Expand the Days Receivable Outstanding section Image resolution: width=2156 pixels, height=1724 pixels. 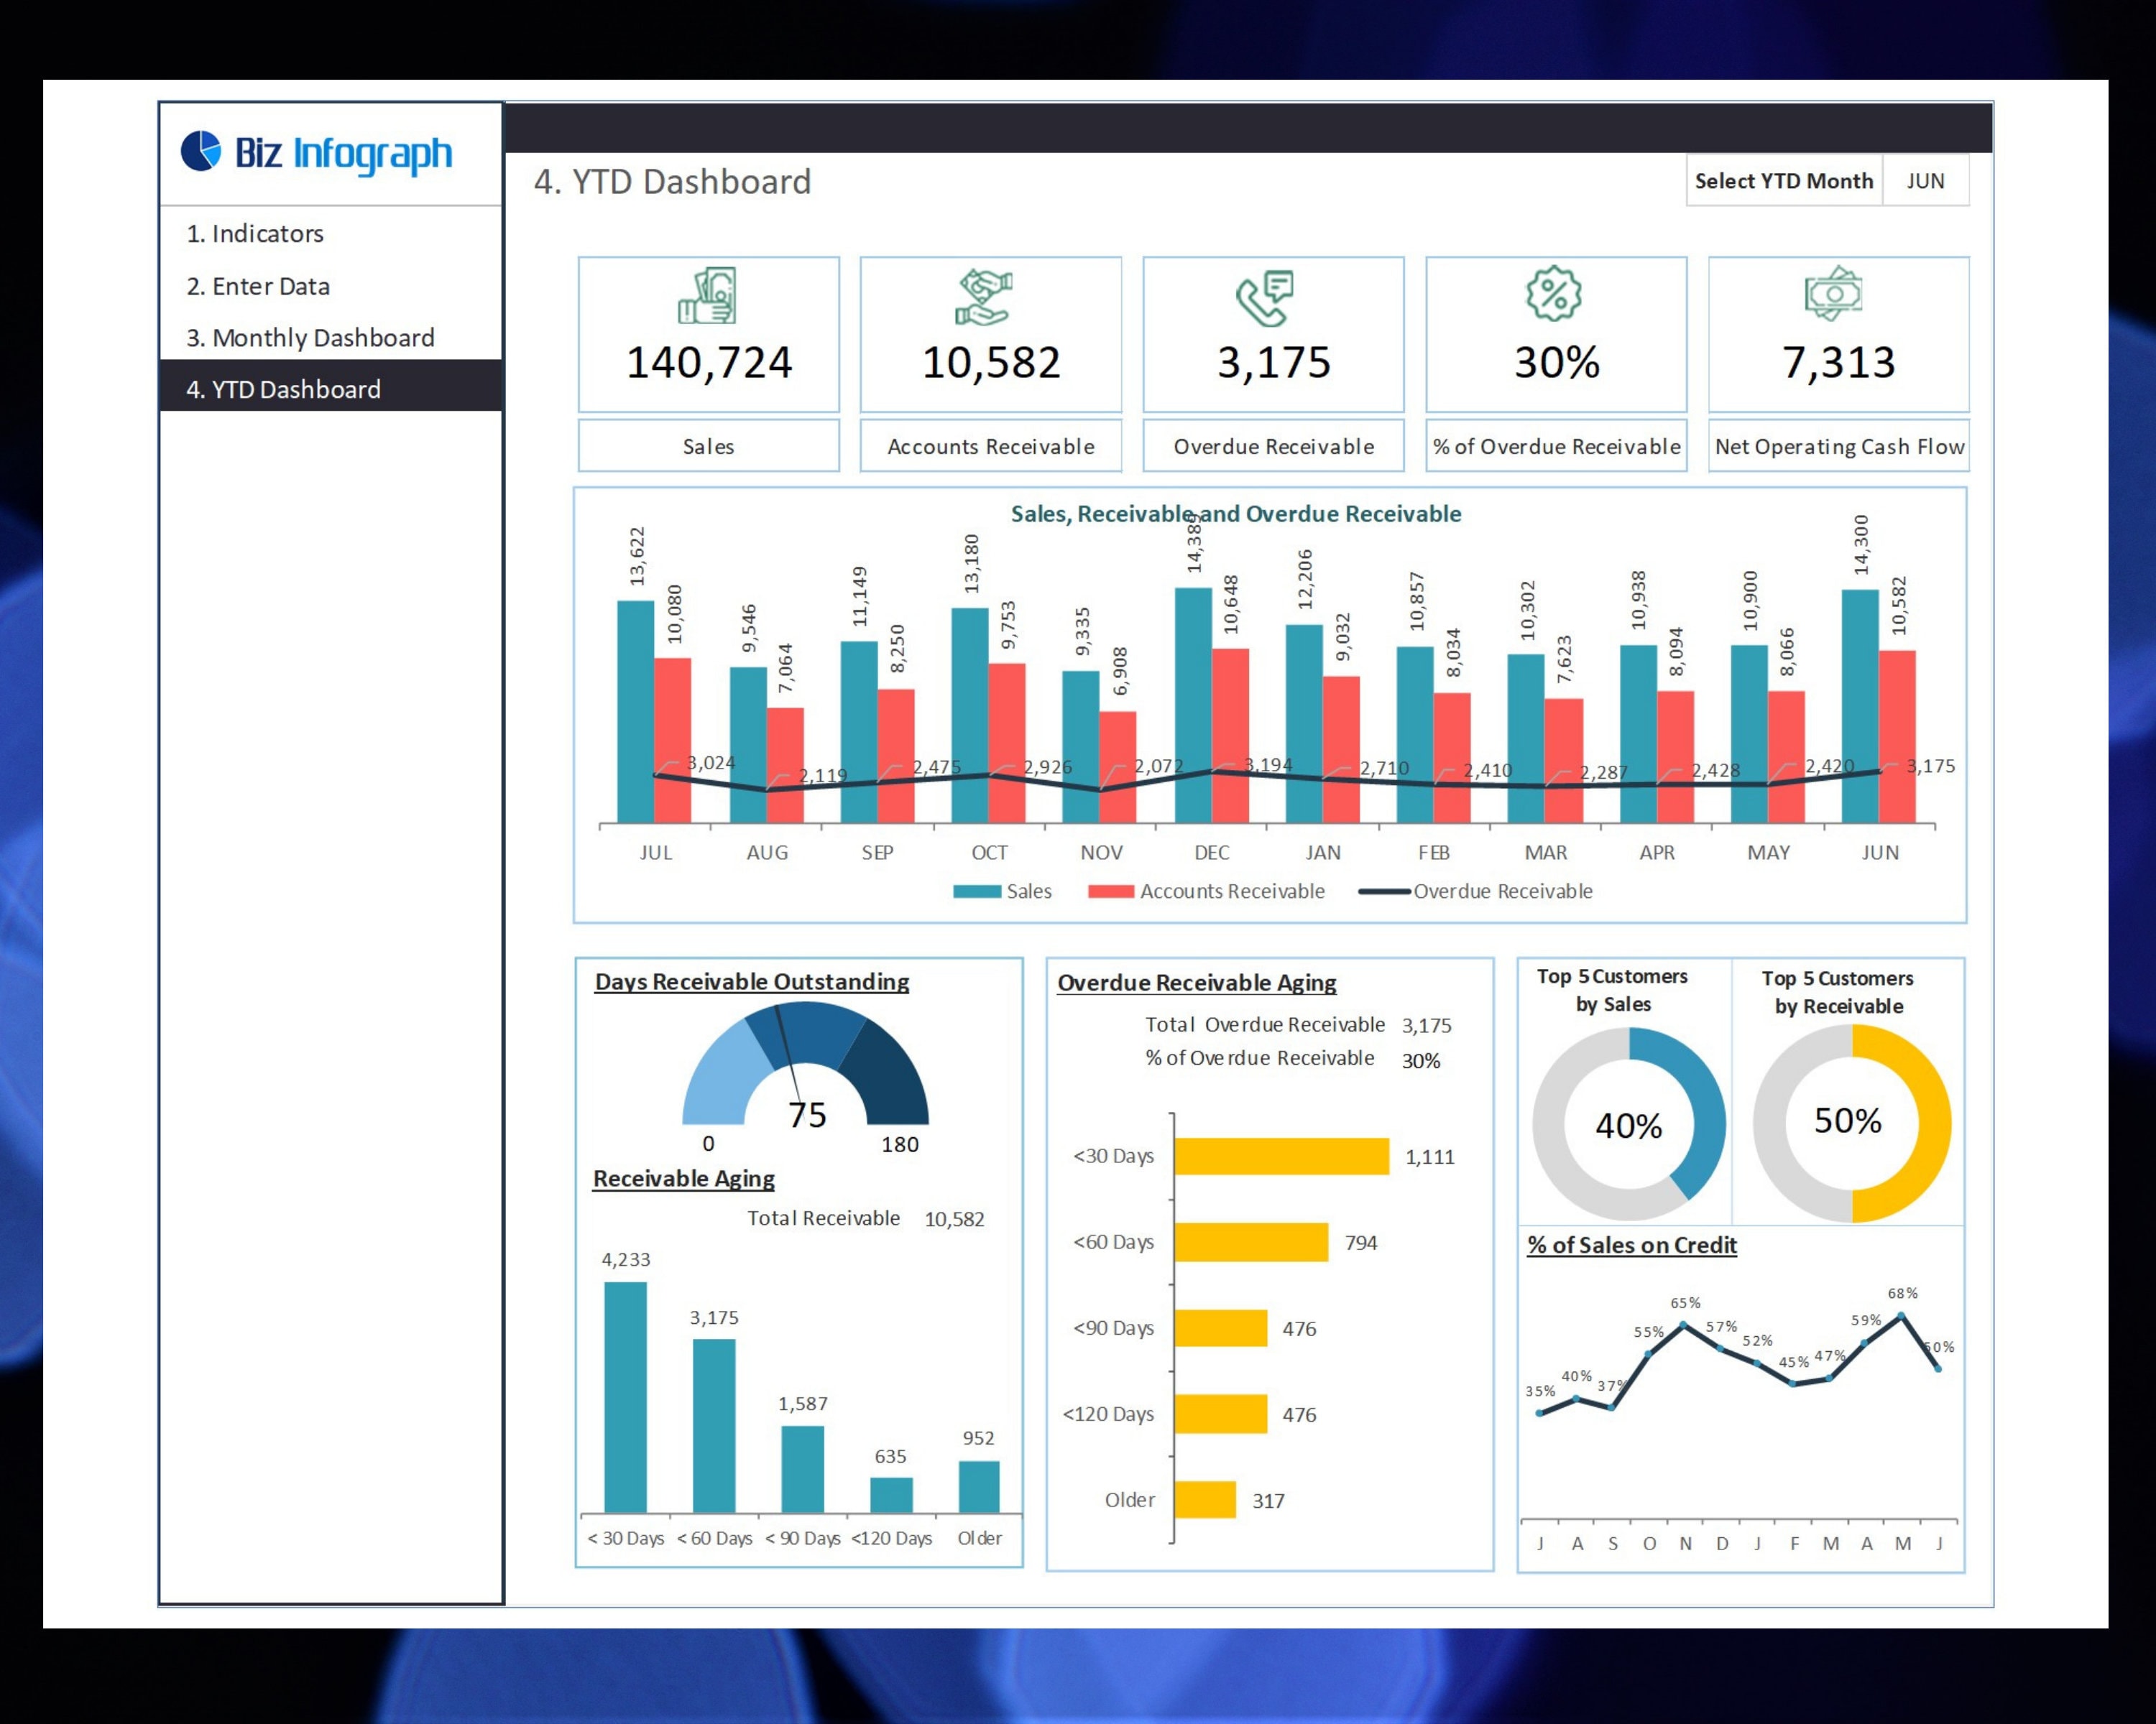point(752,981)
